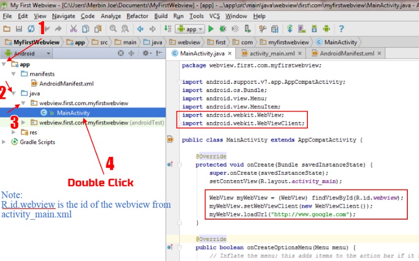Viewport: 419px width, 261px height.
Task: Click the Replace icon next to Find
Action: [125, 29]
